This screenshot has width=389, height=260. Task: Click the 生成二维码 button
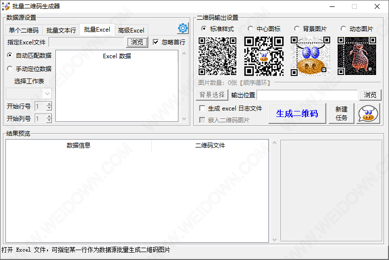(x=297, y=113)
